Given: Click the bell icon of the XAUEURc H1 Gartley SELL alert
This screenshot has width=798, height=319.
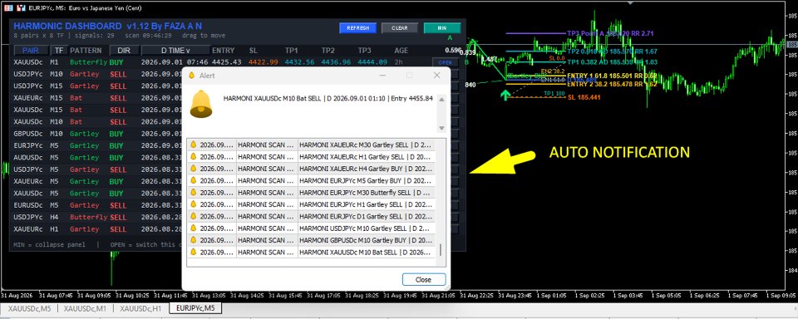Looking at the screenshot, I should pos(194,156).
